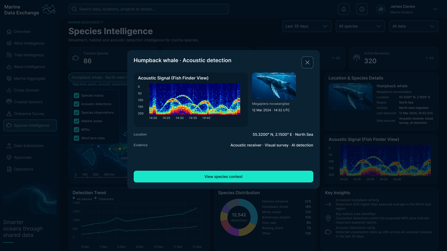Click the search data input field

[x=149, y=9]
